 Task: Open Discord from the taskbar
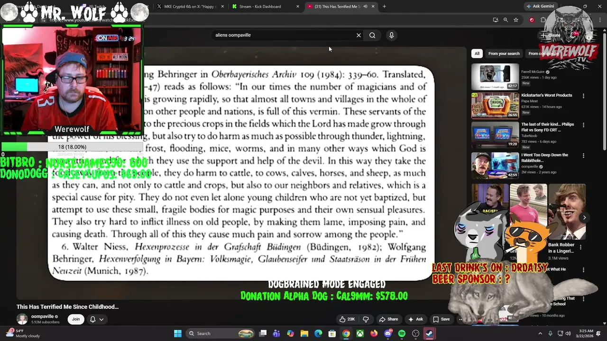click(x=388, y=333)
